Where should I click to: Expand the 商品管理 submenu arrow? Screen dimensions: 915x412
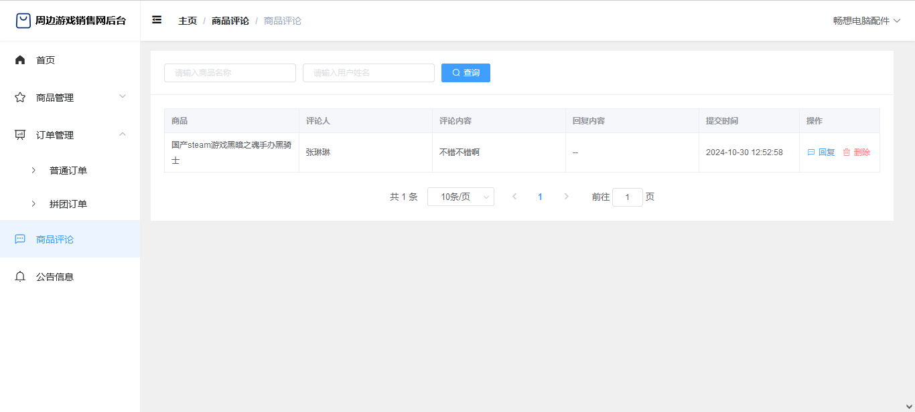(123, 97)
